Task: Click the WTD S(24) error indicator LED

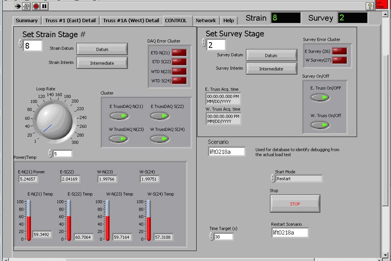Action: coord(179,81)
